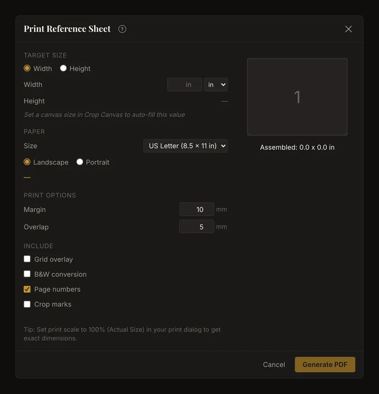Open the help icon beside Print Reference Sheet

pyautogui.click(x=122, y=29)
